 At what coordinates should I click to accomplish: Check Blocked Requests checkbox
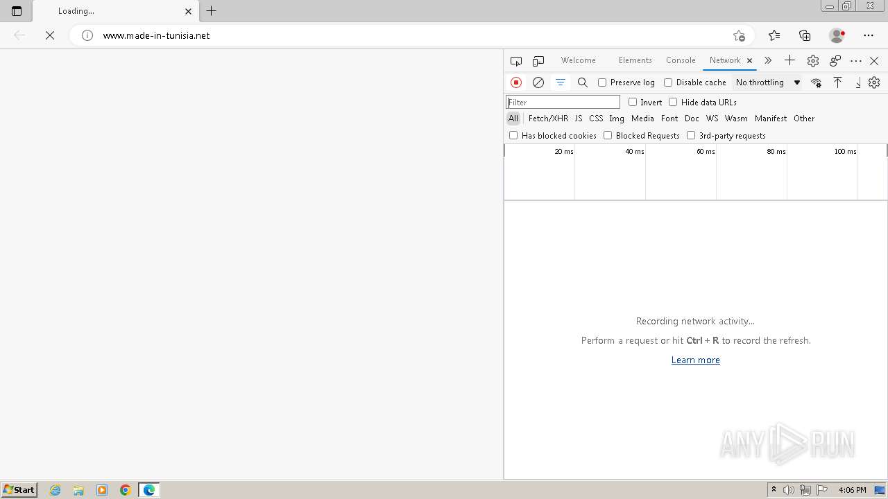point(608,135)
